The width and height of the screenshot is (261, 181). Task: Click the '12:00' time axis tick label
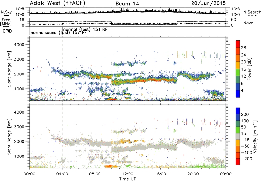[x=128, y=174]
